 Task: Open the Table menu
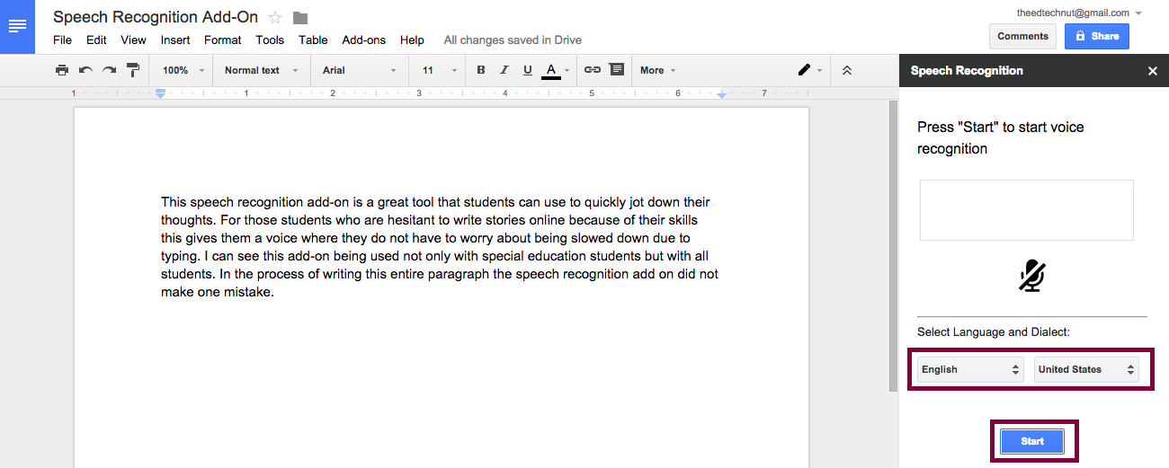pos(313,40)
